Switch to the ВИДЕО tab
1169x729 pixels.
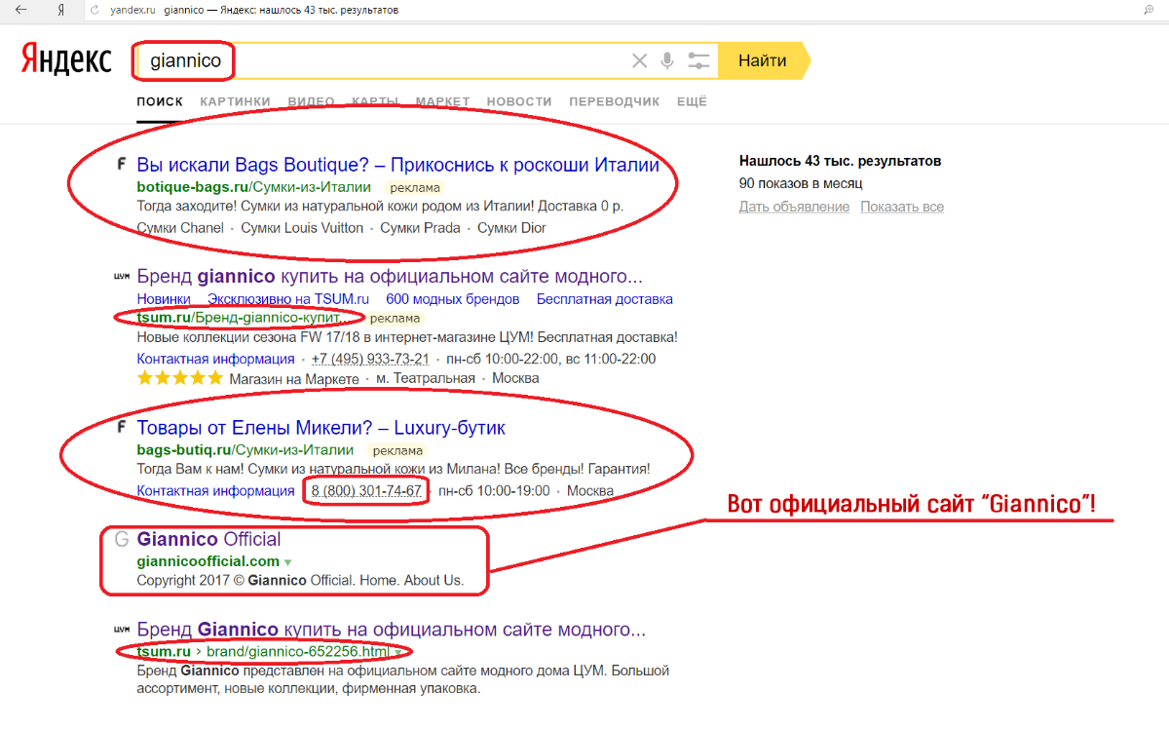(312, 101)
